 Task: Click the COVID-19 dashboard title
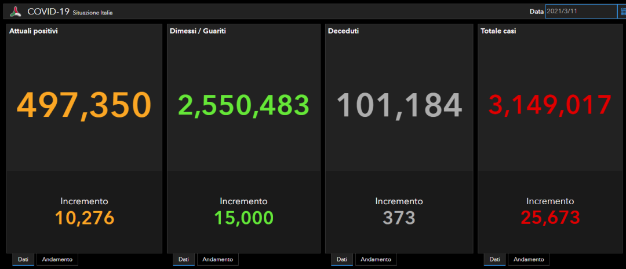49,12
